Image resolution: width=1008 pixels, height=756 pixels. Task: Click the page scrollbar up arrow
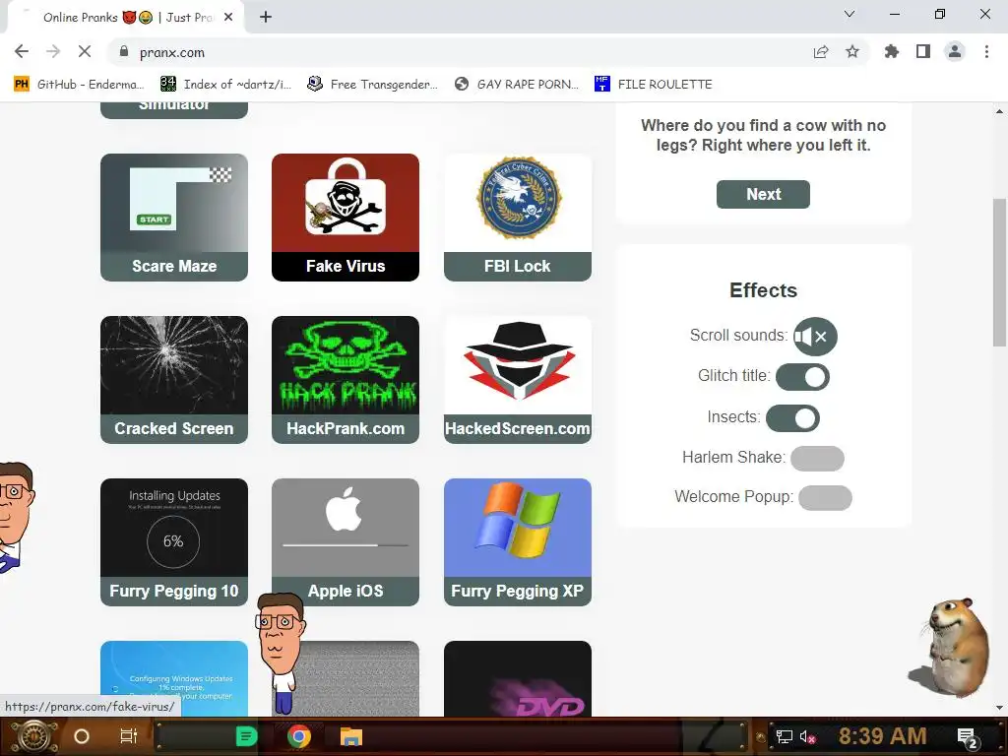tap(999, 111)
